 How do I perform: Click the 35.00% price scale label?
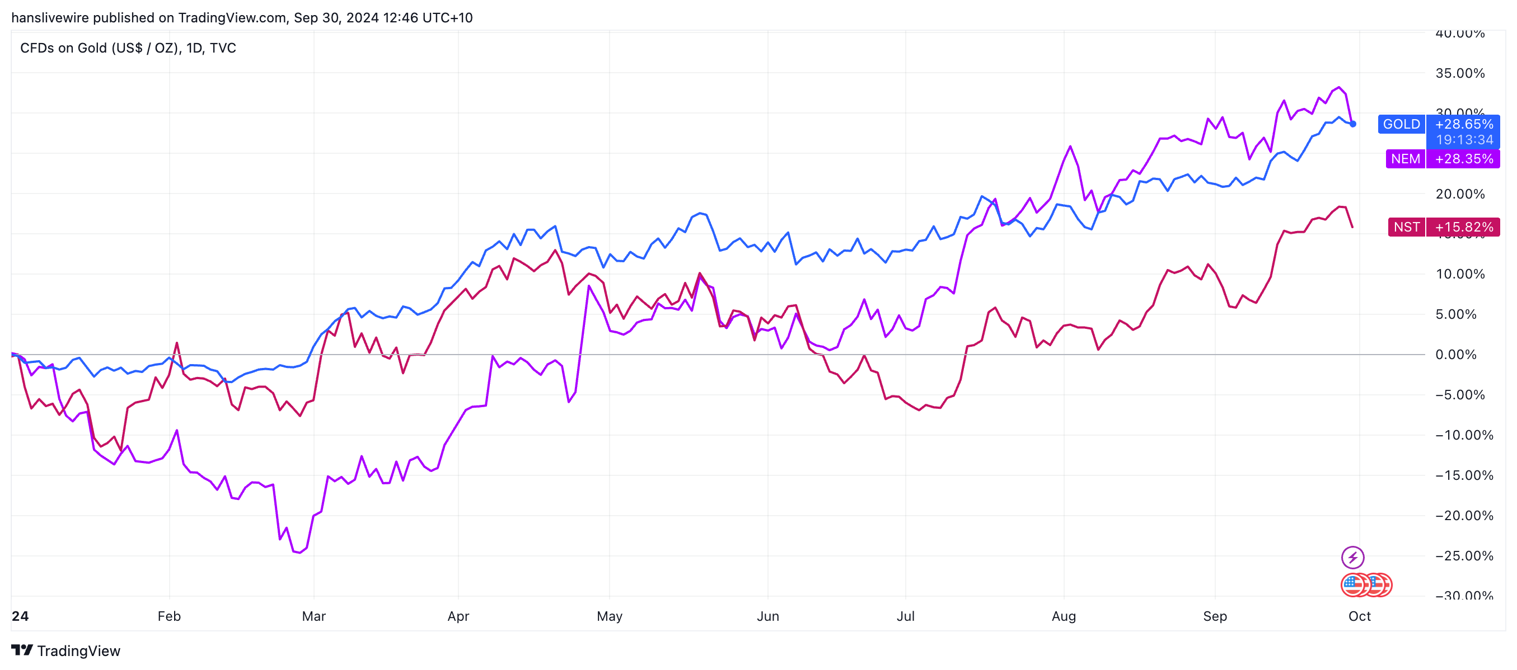[x=1460, y=73]
